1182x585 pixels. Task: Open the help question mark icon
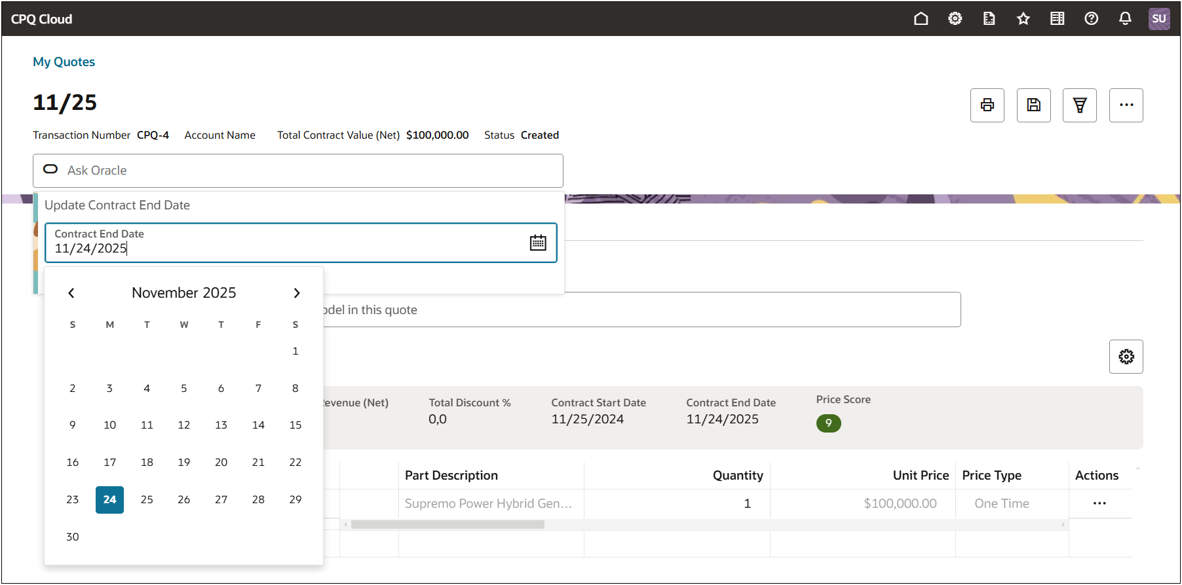click(x=1091, y=19)
